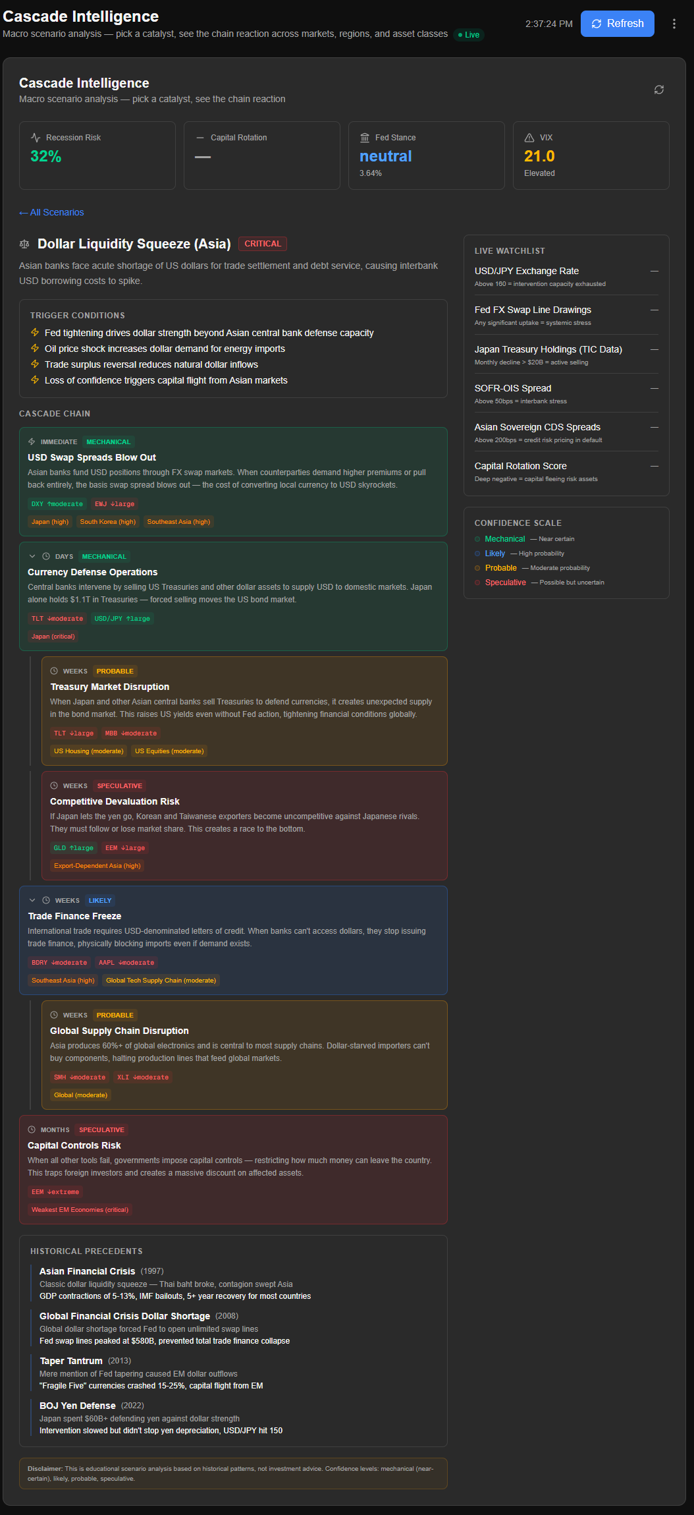The height and width of the screenshot is (1515, 694).
Task: Open the Asian Financial Crisis precedent
Action: click(x=87, y=1271)
